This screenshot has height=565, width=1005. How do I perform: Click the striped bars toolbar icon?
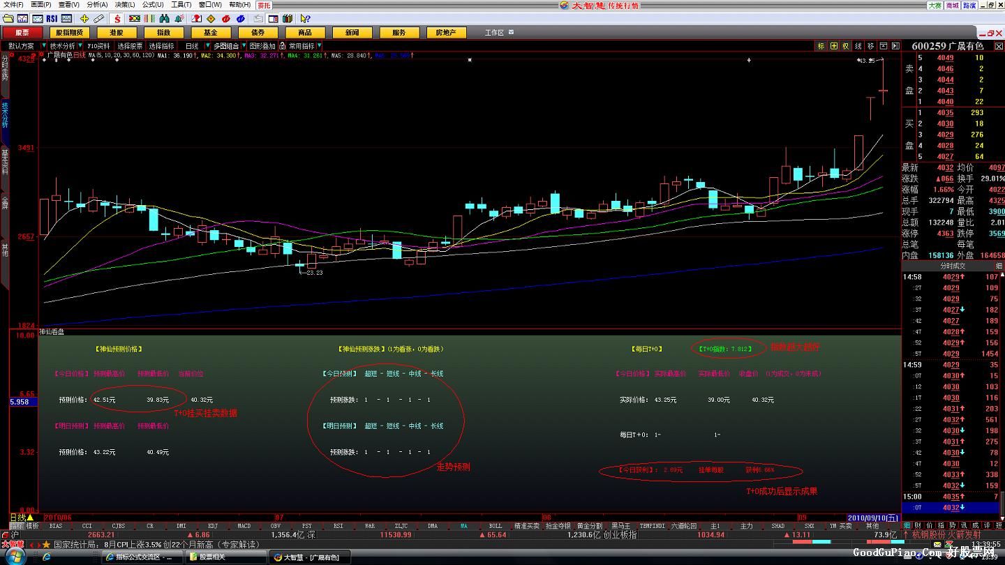coord(149,19)
